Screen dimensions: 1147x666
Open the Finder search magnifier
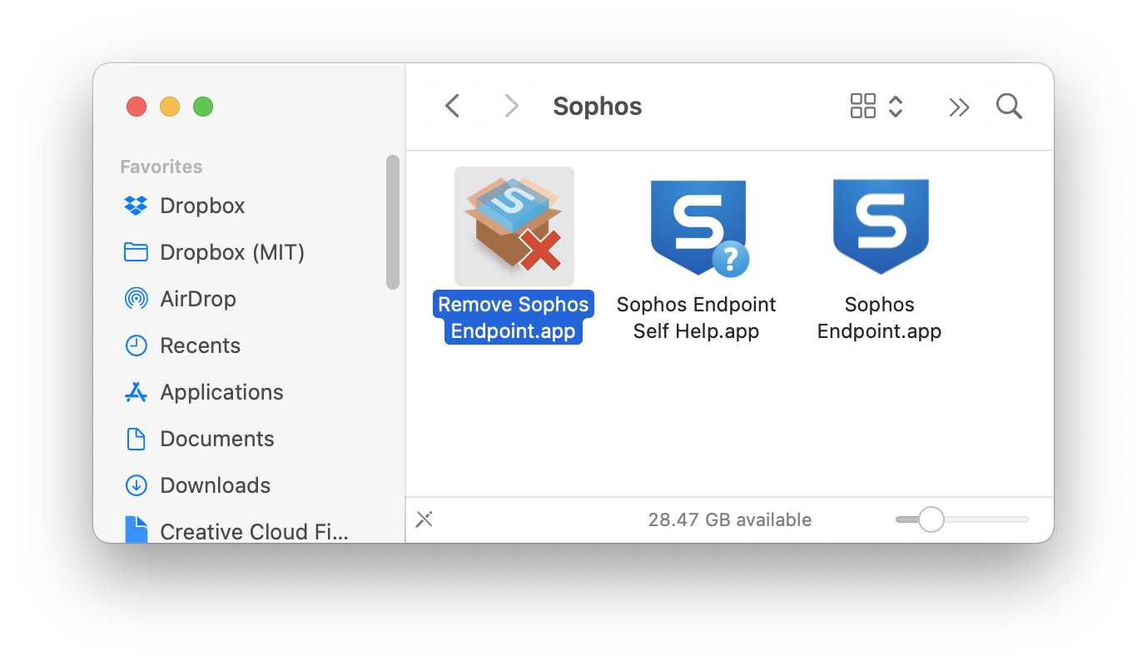(1009, 106)
